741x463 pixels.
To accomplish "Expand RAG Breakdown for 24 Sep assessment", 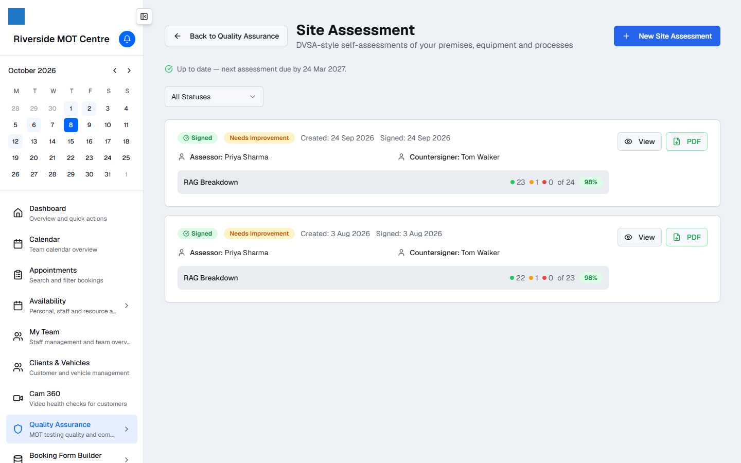I will 393,182.
